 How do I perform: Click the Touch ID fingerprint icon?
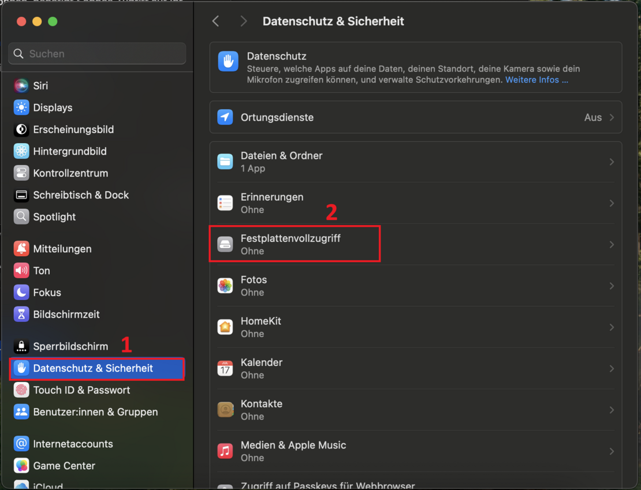(x=21, y=390)
